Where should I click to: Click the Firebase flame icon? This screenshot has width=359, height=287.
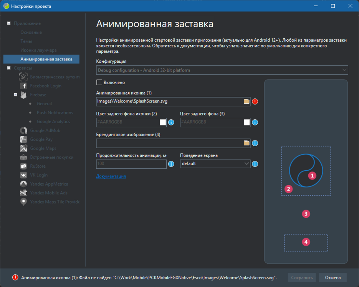coord(23,95)
